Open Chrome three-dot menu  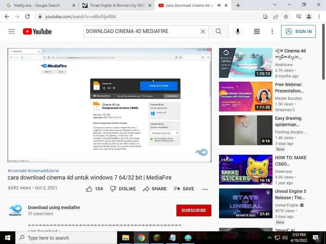point(319,17)
